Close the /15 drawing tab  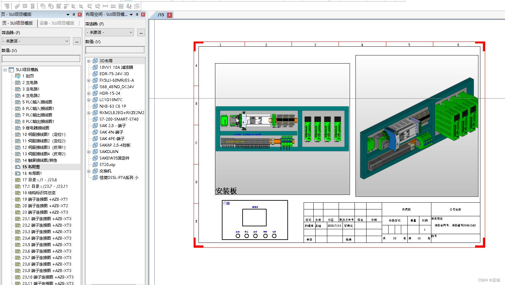[x=169, y=15]
